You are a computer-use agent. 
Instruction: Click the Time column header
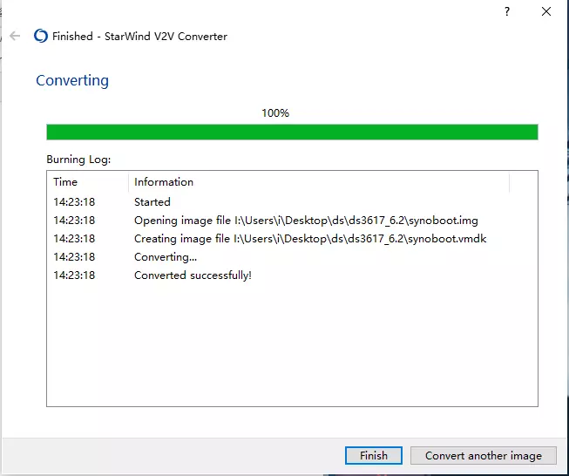(x=65, y=182)
